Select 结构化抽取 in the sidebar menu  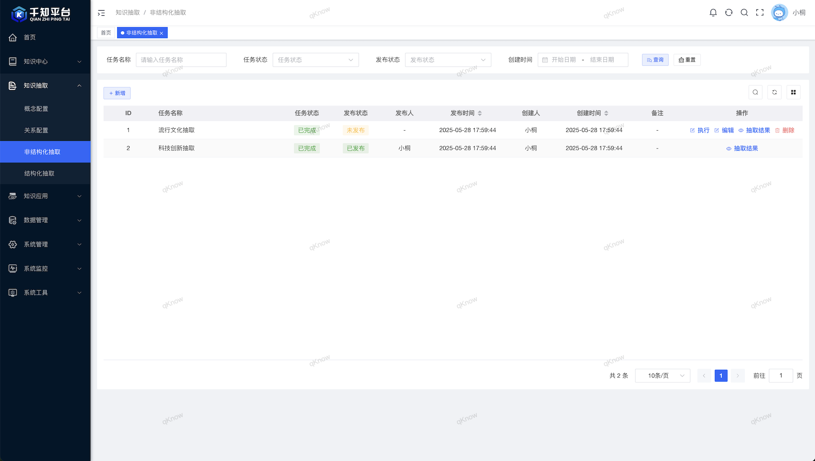point(39,173)
